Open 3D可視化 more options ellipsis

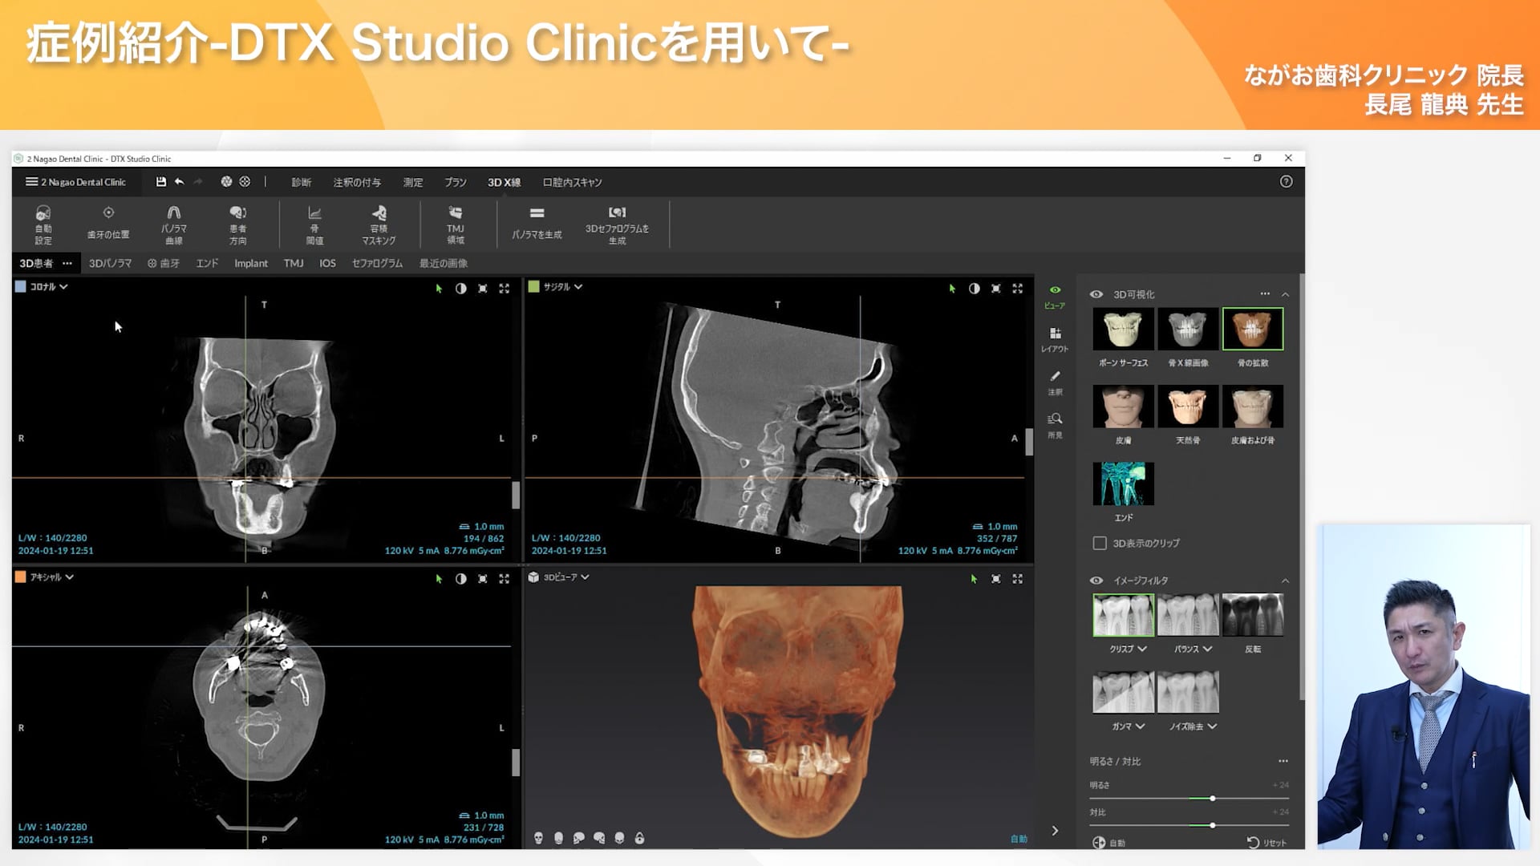[x=1265, y=293]
